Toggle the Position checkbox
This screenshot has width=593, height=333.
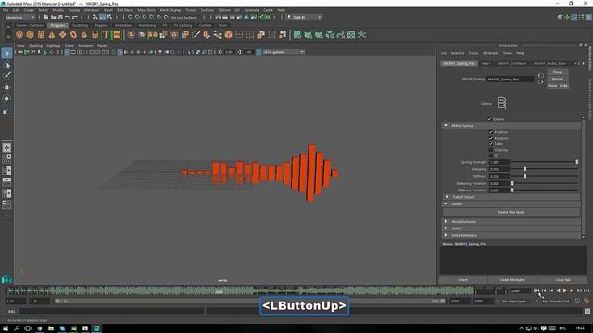pyautogui.click(x=491, y=132)
